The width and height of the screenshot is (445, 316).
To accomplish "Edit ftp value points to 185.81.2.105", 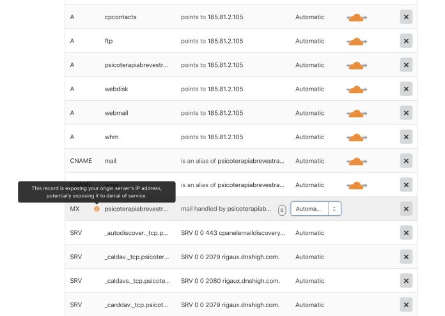I will (x=212, y=41).
